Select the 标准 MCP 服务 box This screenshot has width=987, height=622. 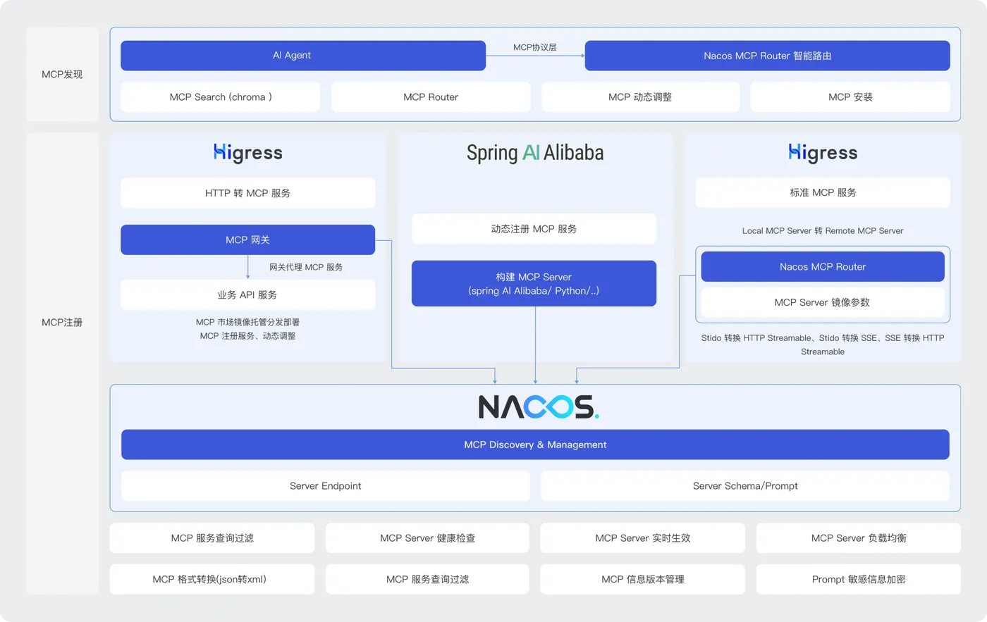[x=823, y=192]
